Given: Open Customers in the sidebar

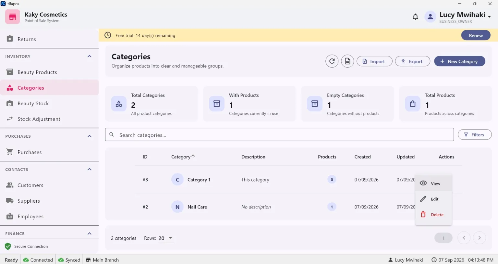Looking at the screenshot, I should [x=49, y=185].
